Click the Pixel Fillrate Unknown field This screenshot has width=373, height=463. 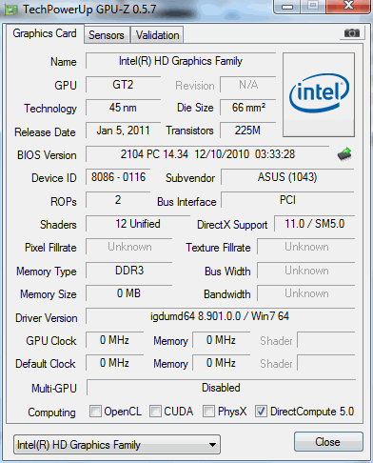coord(129,247)
